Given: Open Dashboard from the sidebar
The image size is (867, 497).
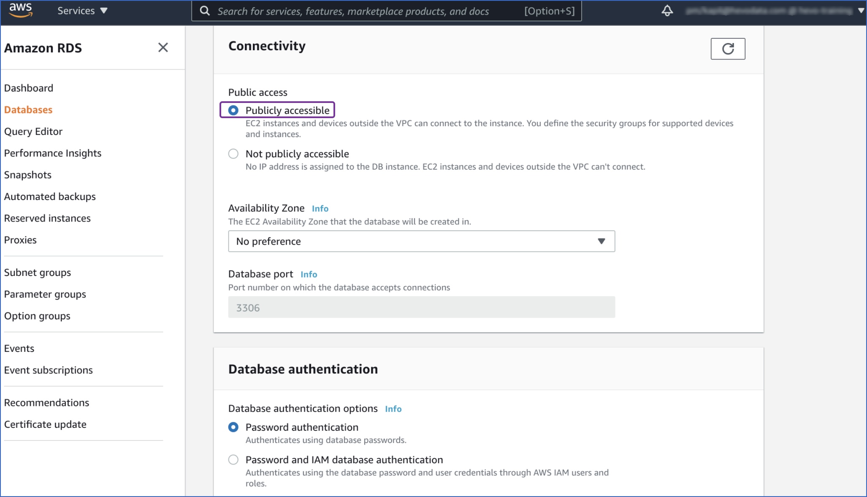Looking at the screenshot, I should [28, 87].
